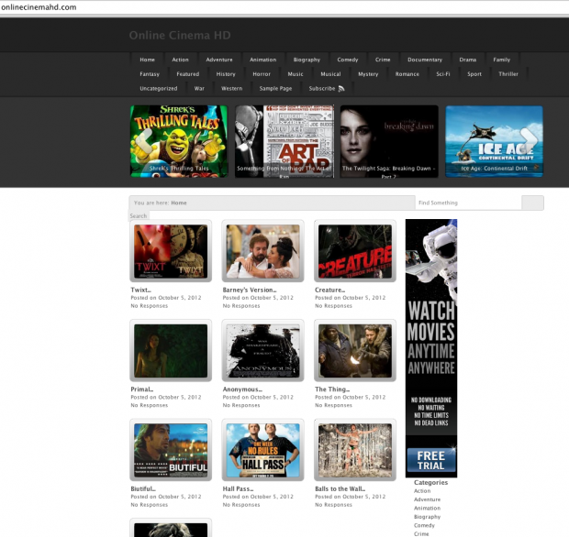Open the Creature movie poster
569x537 pixels.
pos(355,251)
